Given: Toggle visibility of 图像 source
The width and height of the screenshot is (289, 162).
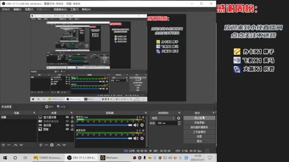Looking at the screenshot, I should coord(67,129).
